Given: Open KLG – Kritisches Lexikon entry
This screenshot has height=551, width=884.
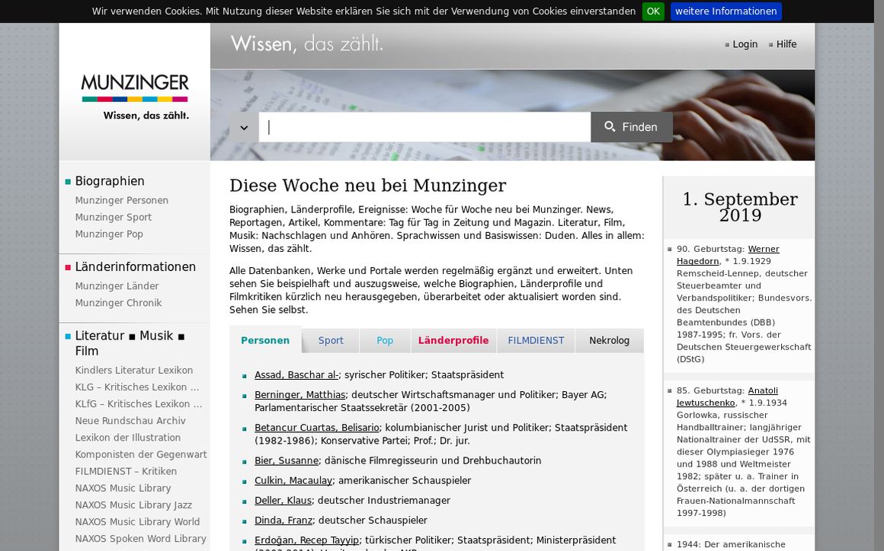Looking at the screenshot, I should point(137,387).
